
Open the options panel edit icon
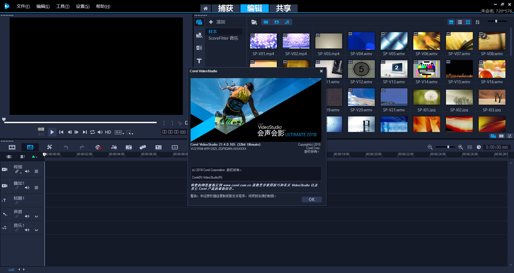pyautogui.click(x=510, y=136)
